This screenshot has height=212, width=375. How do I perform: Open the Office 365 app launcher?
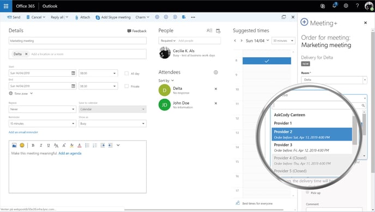[x=6, y=6]
